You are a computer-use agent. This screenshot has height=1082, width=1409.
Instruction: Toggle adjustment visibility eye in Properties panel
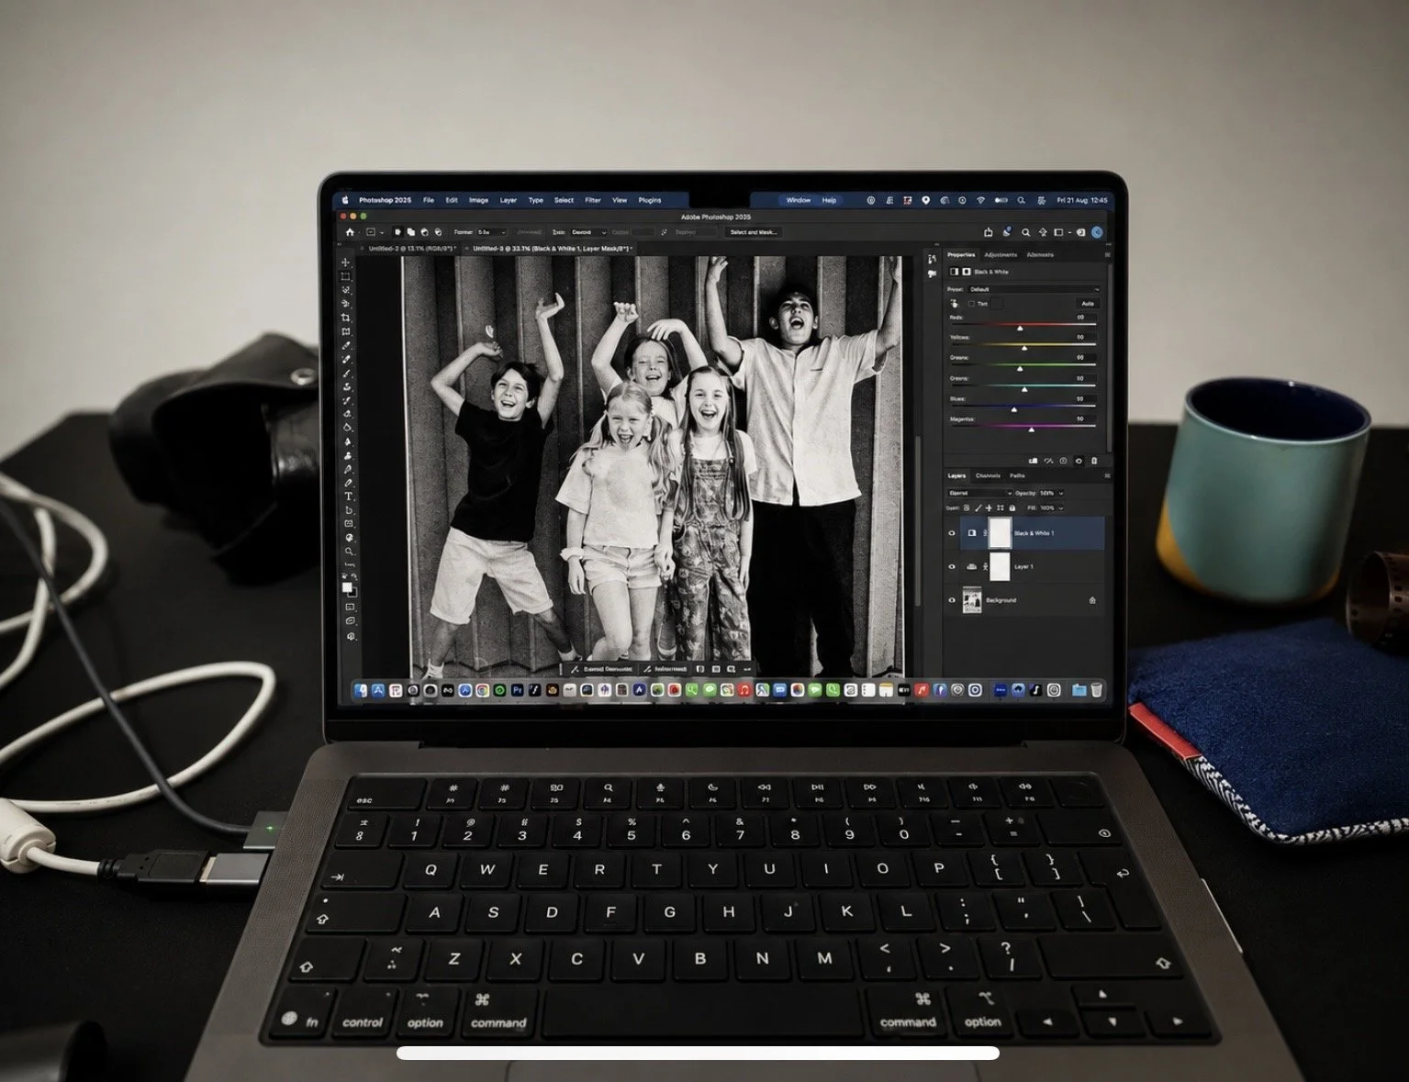coord(1079,461)
